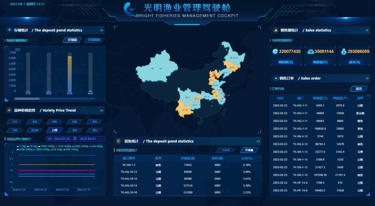Click the yen money bag cost icon
The height and width of the screenshot is (206, 375).
pos(343,51)
